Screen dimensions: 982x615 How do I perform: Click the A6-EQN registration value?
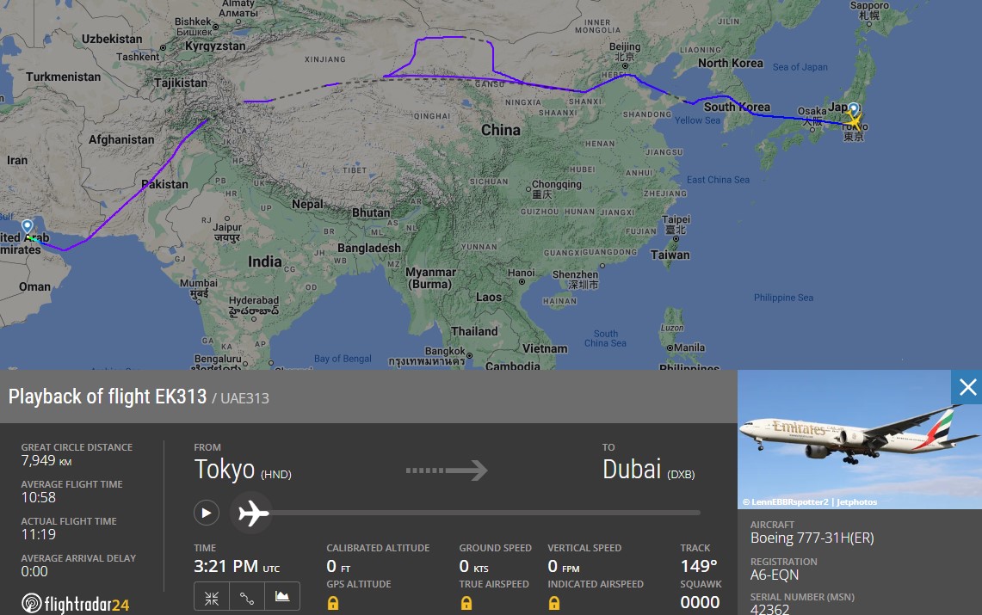[774, 575]
